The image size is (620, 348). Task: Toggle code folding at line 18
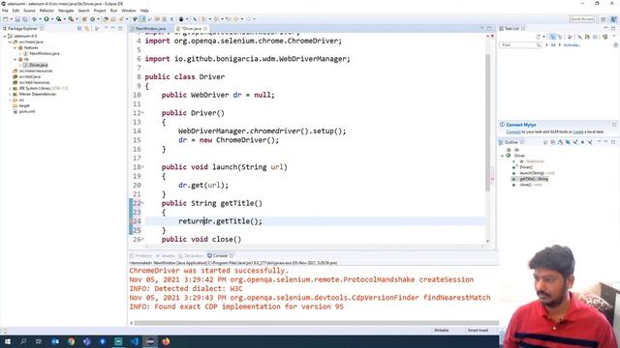click(x=142, y=167)
